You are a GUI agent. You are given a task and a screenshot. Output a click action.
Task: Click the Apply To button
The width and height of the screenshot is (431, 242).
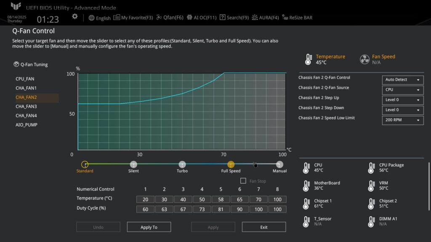click(149, 227)
